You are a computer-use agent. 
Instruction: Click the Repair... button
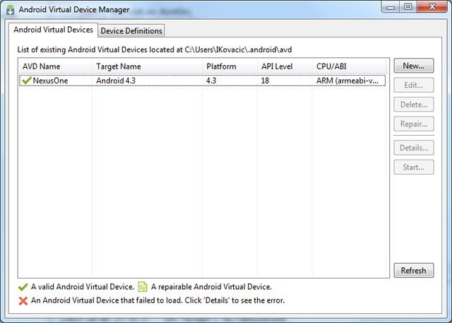coord(414,124)
